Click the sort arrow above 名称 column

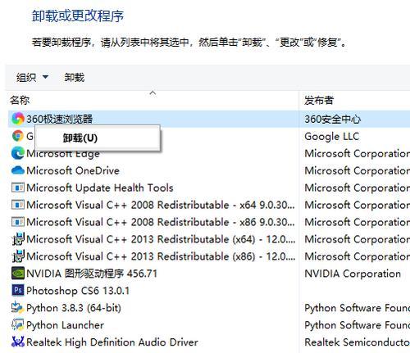153,93
